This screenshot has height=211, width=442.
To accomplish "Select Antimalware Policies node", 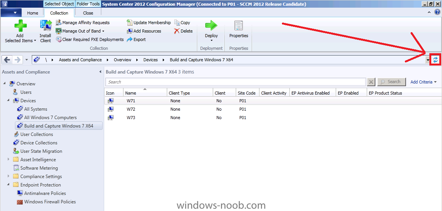I will tap(45, 193).
